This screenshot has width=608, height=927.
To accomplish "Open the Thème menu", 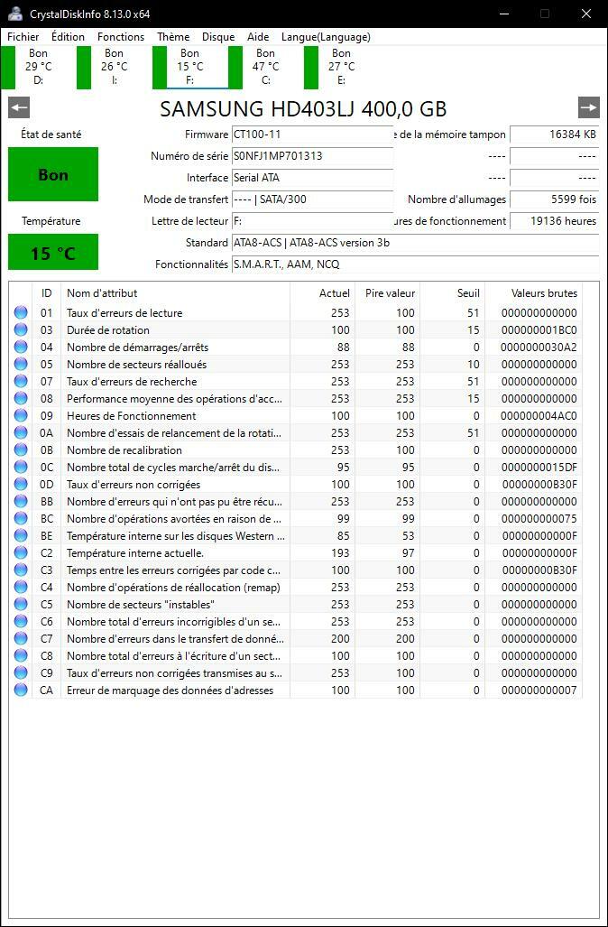I will pos(173,37).
